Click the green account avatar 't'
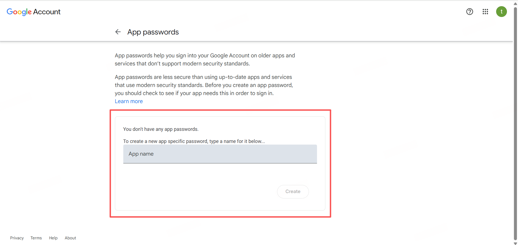The width and height of the screenshot is (518, 245). point(501,12)
